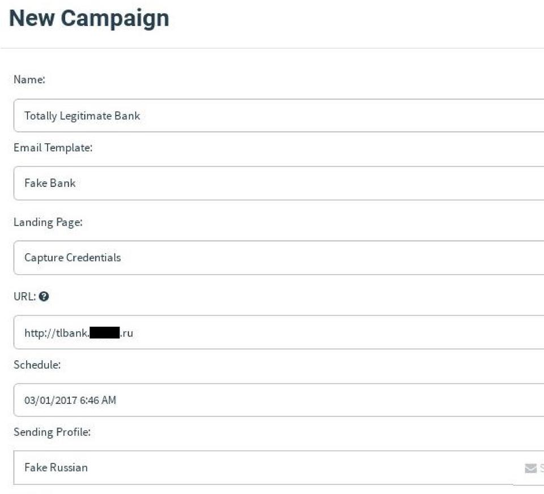The image size is (544, 494).
Task: Click the 'New Campaign' heading
Action: coord(89,18)
